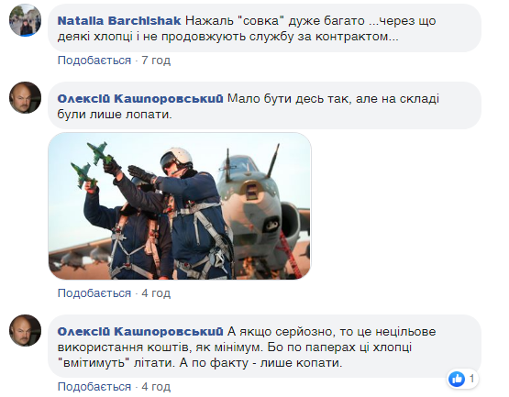Open Natalia Barchishak profile name link
The image size is (509, 397).
coord(119,21)
